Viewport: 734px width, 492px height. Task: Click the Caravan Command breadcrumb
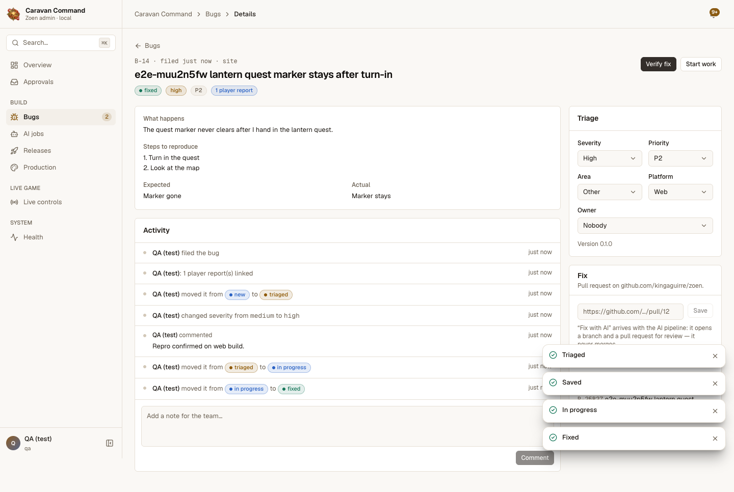163,14
